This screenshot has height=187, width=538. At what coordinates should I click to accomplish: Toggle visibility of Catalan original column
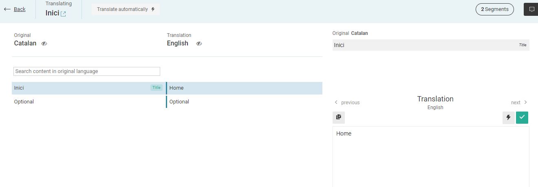pos(44,43)
